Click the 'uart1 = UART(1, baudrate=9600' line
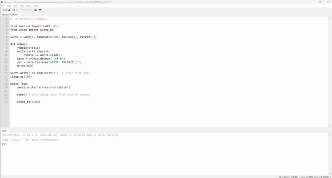Screen dimensions: 332x178 click(53, 37)
